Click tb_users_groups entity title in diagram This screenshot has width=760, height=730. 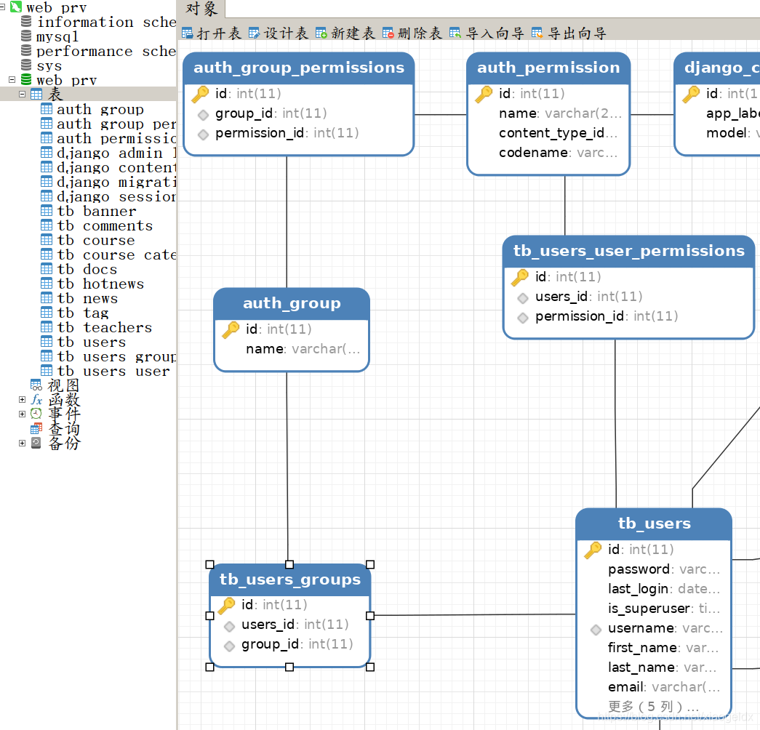[290, 579]
